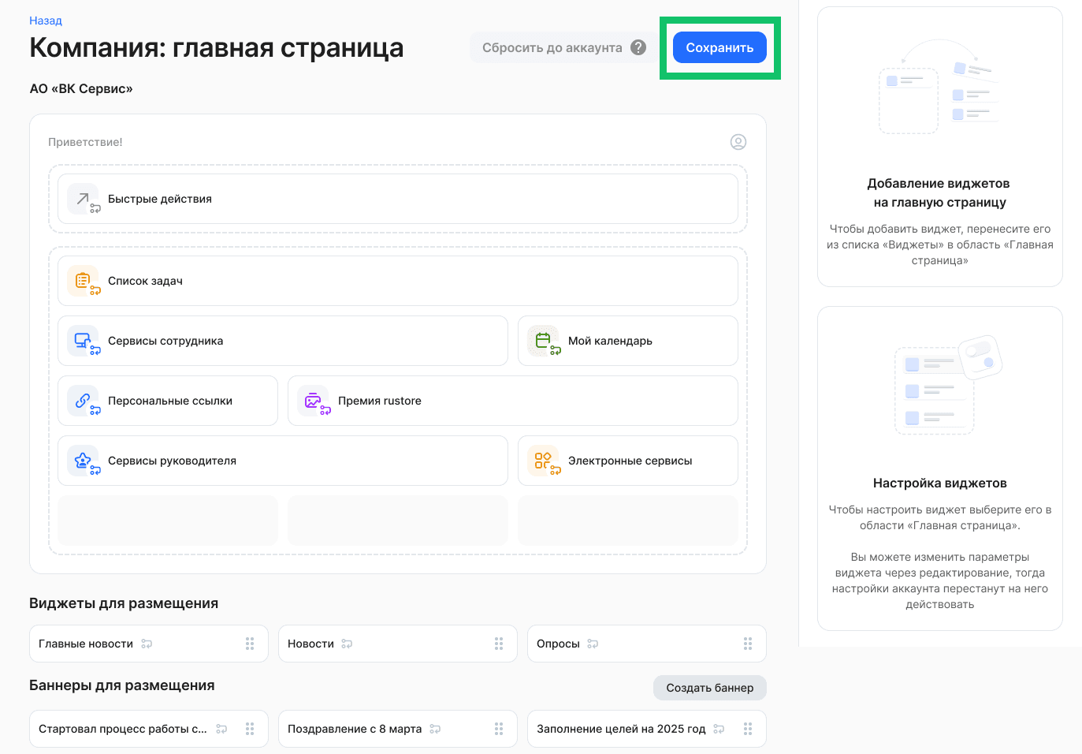Click the Список задач task list icon
Screen dimensions: 1082x754
83,281
